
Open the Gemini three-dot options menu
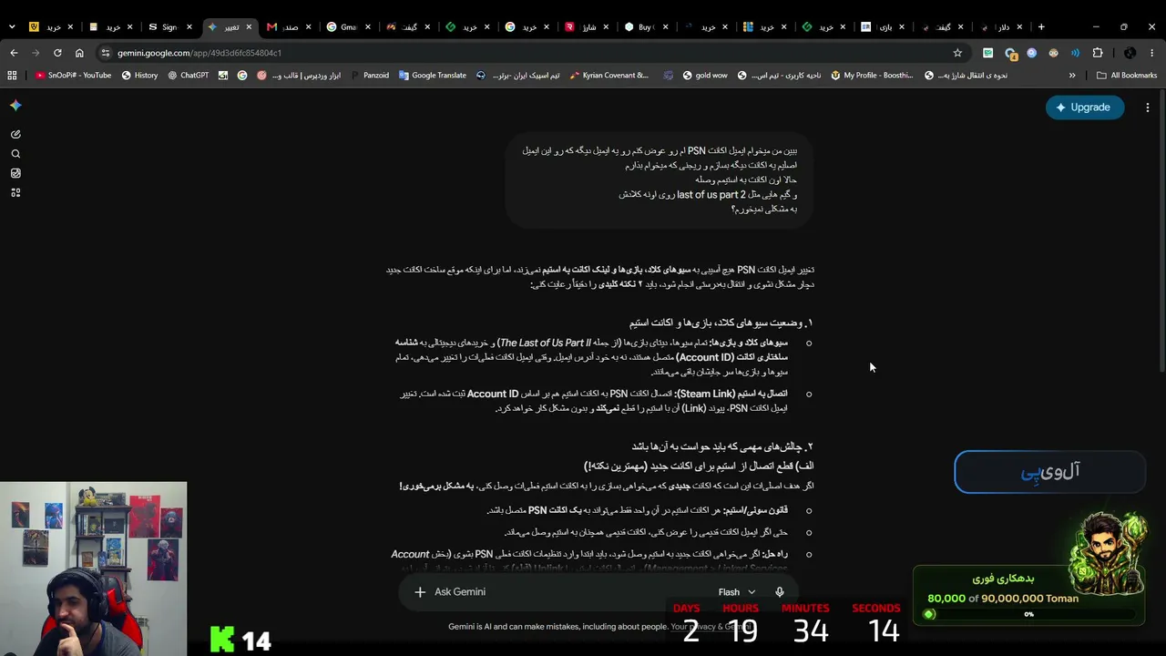(x=1147, y=108)
